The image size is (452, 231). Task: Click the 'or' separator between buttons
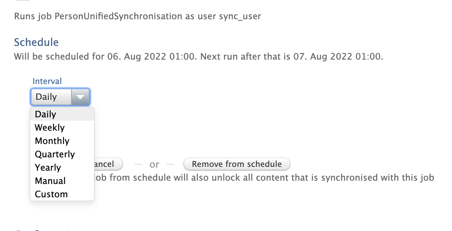[155, 164]
